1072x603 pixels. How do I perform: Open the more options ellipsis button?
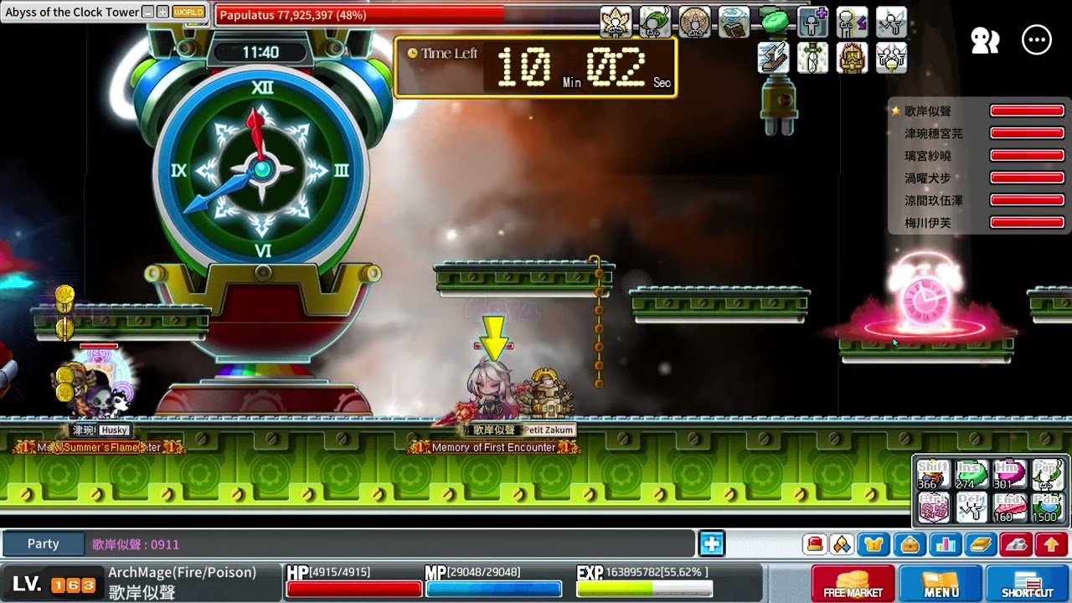1037,39
